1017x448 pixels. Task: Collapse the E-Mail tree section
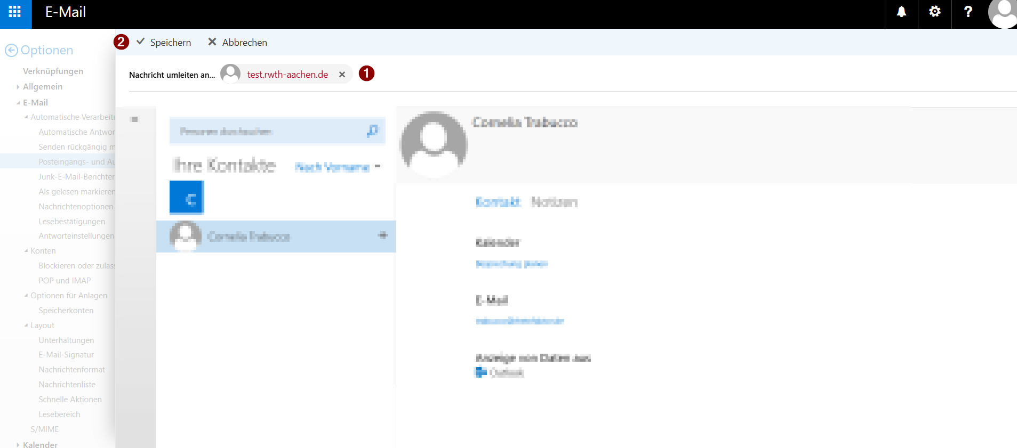18,103
